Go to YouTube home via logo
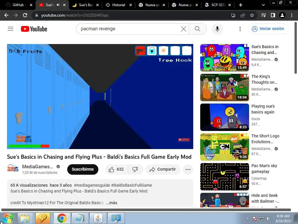298x224 pixels. (34, 29)
